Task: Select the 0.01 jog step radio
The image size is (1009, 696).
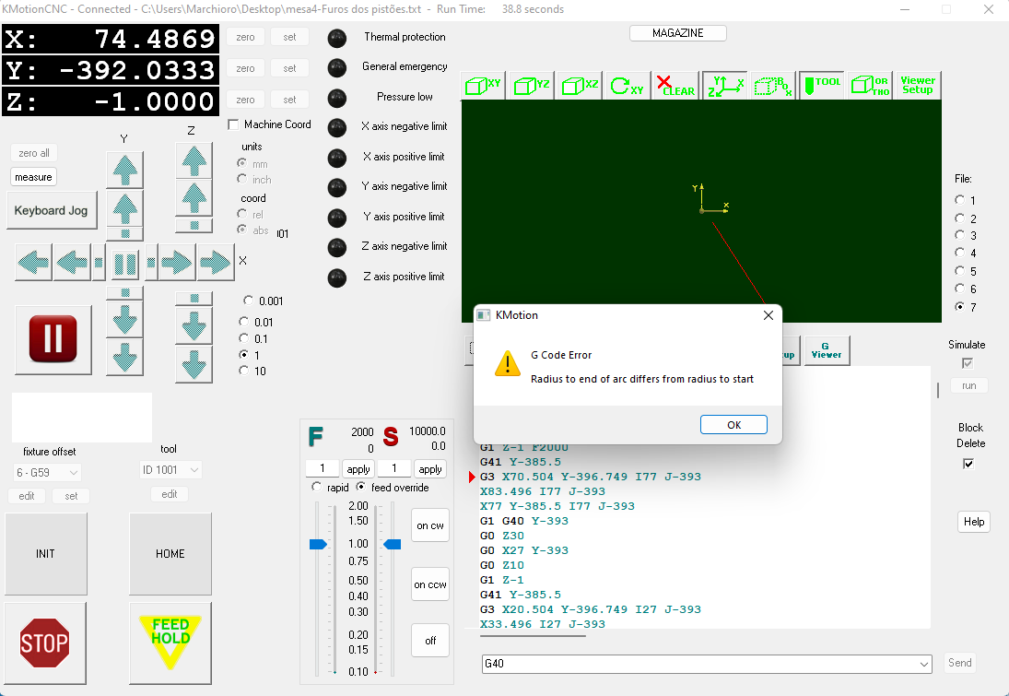Action: tap(244, 322)
